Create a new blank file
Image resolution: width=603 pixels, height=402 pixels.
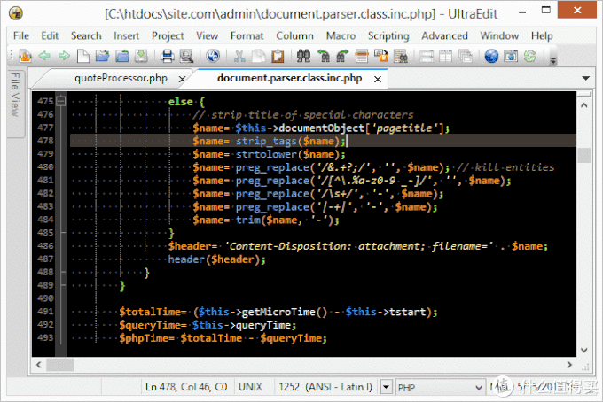tap(83, 56)
